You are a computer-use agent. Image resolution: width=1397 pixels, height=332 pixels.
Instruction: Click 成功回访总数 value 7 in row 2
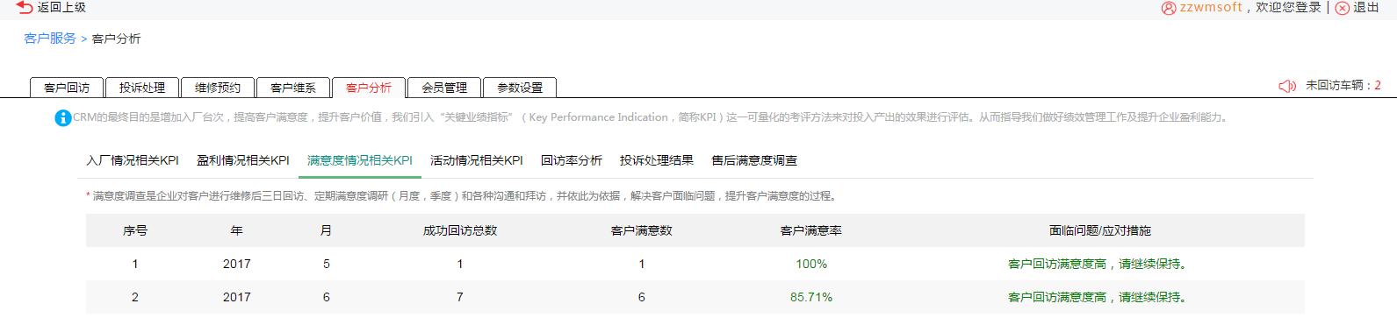tap(460, 297)
